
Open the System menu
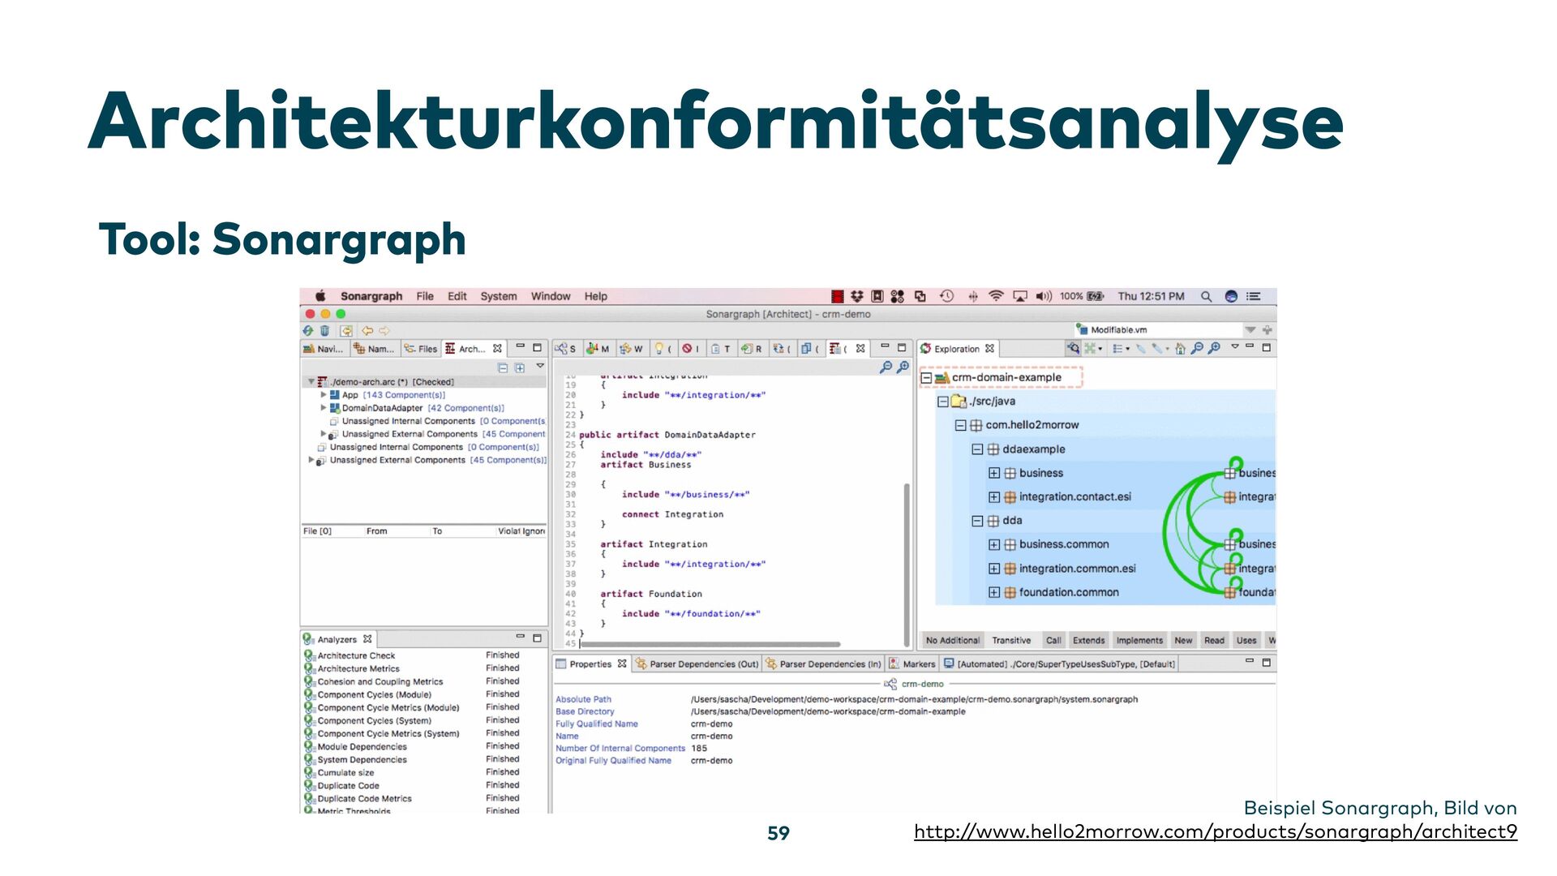(x=499, y=297)
